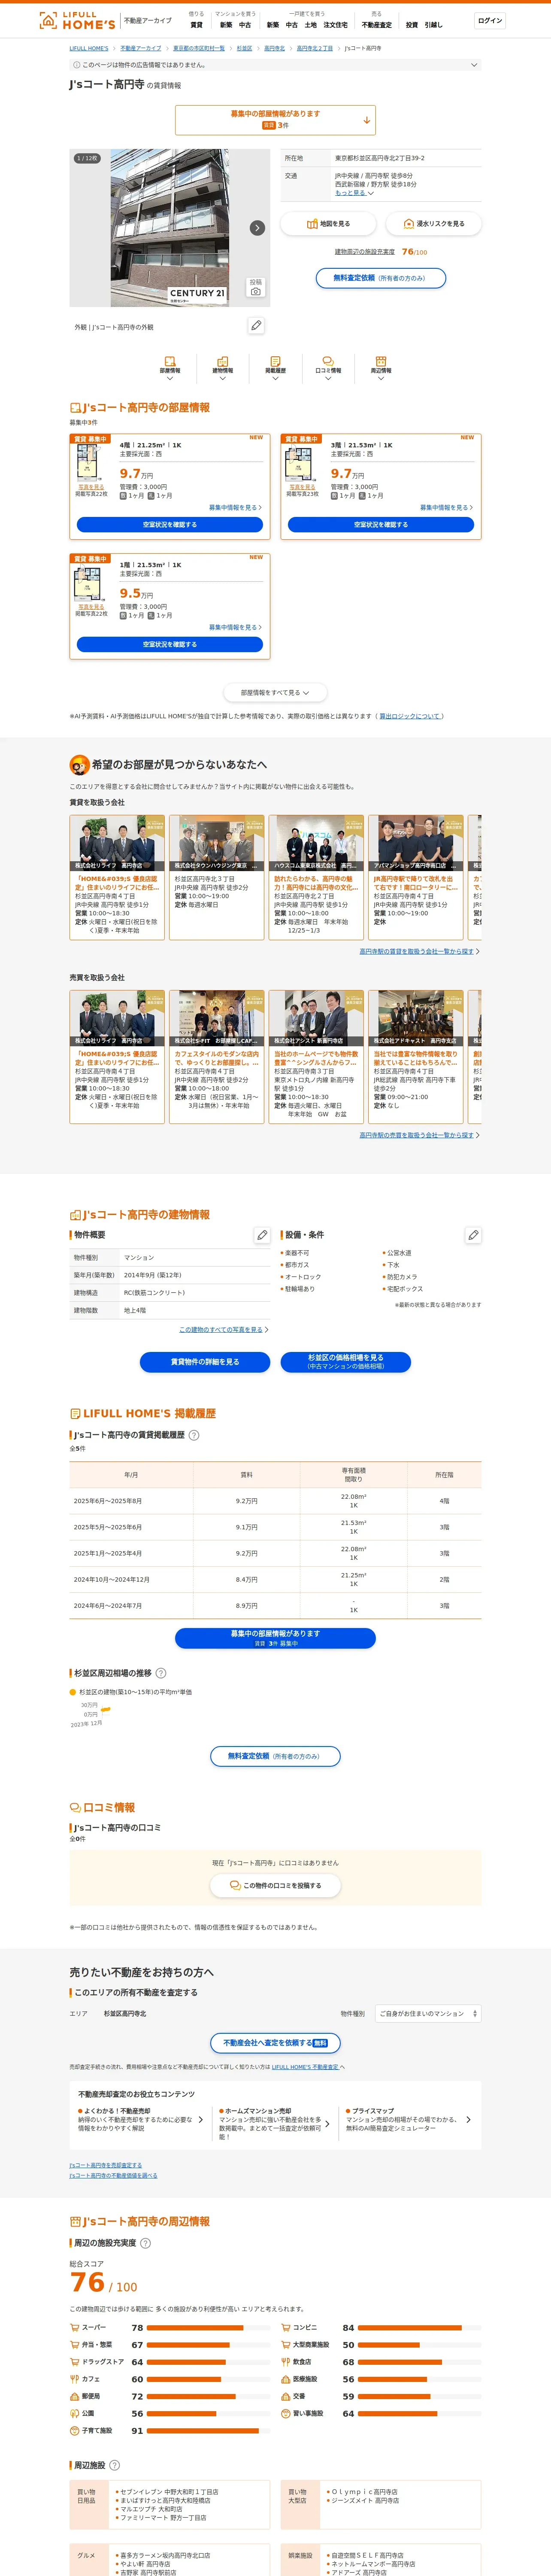Click 浸水リスクを見る button
The width and height of the screenshot is (551, 2576).
[434, 224]
